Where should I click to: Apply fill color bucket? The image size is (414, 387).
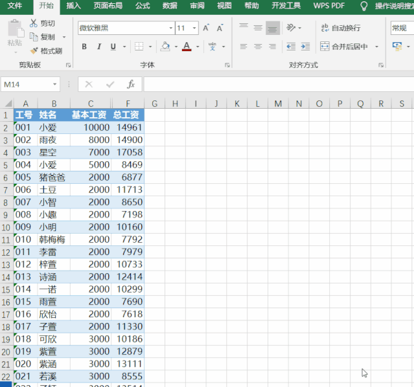[165, 47]
